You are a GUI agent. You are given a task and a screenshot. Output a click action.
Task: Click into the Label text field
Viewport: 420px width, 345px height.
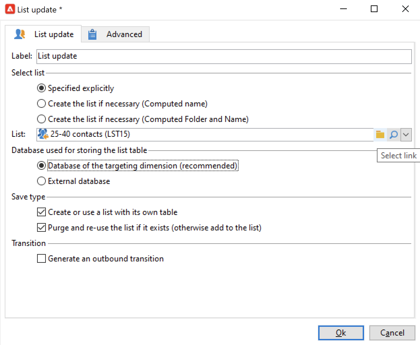pos(224,56)
